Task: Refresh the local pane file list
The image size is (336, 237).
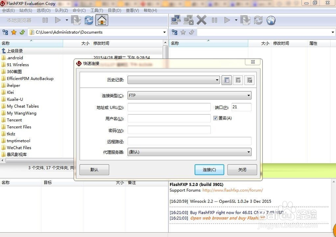Action: point(89,20)
